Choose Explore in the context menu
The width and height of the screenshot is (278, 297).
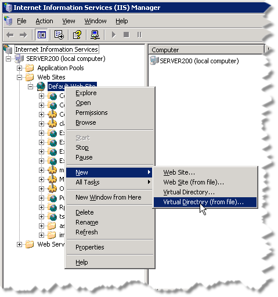110,93
